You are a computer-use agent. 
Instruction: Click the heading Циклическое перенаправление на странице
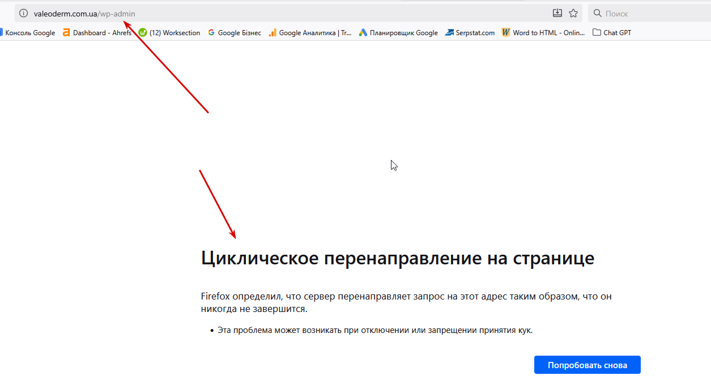coord(398,258)
